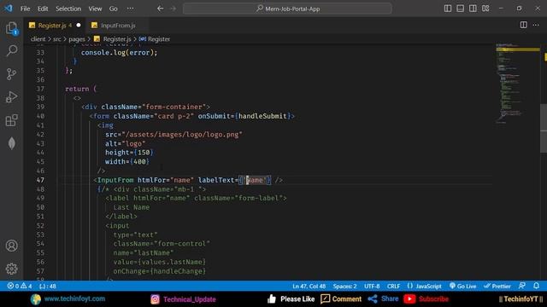The image size is (547, 307).
Task: Click the 48 status bar item
Action: click(48, 287)
